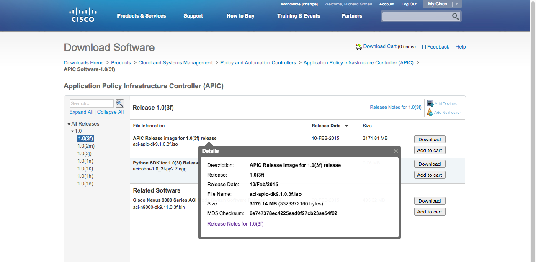Click Collapse All link
The image size is (536, 262).
[x=110, y=112]
